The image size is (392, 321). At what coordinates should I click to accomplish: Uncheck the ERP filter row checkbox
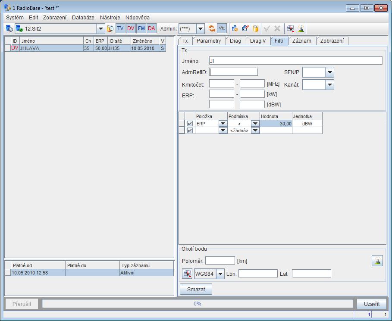coord(190,123)
